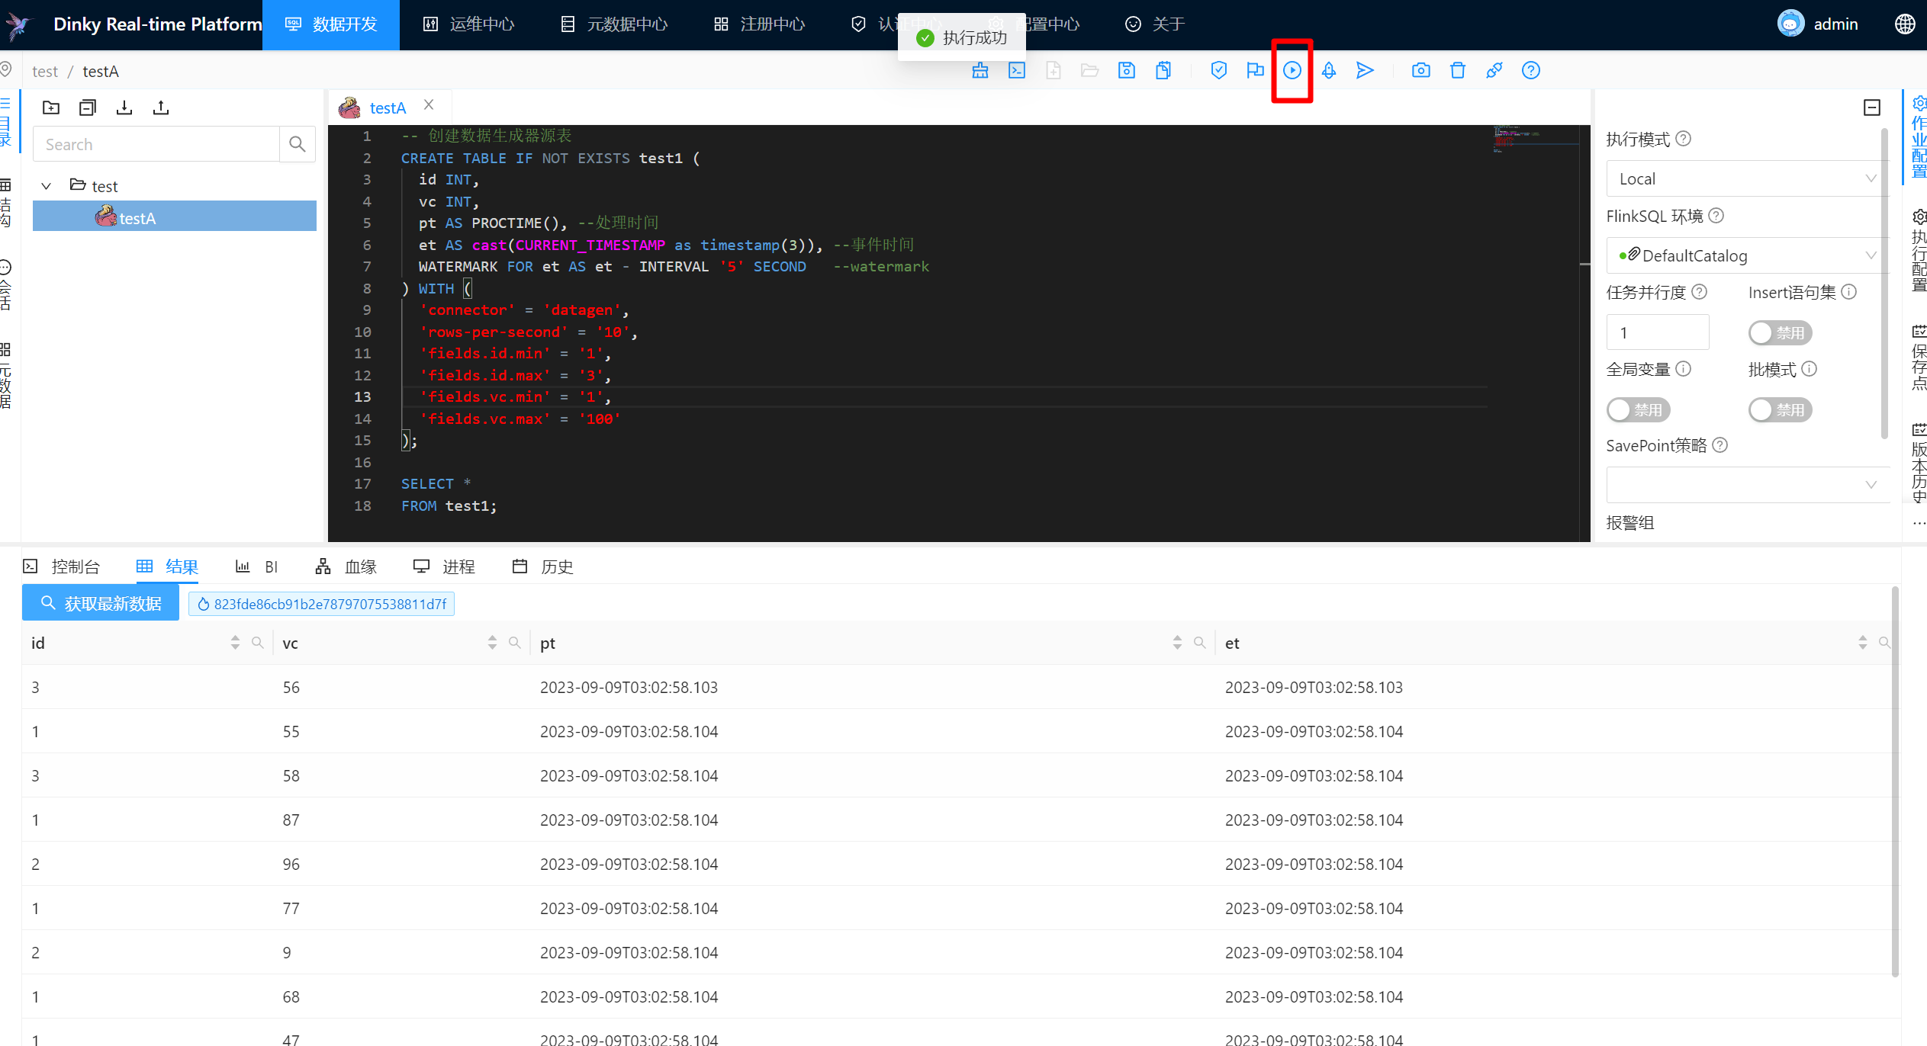Click the job ID 823fde86cb91b2e tag
The width and height of the screenshot is (1927, 1046).
point(321,604)
